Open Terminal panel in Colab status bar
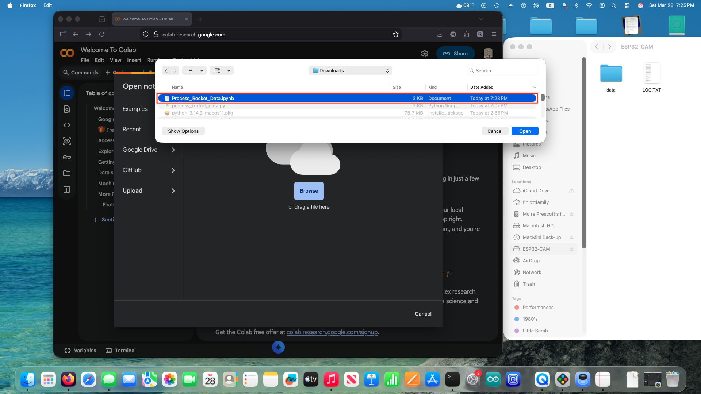The height and width of the screenshot is (394, 701). point(120,351)
